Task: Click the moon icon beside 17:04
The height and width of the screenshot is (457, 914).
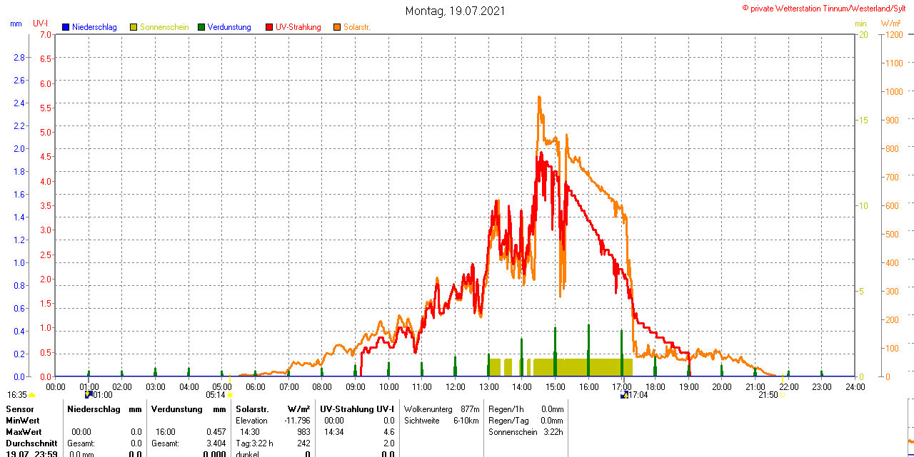Action: tap(624, 394)
